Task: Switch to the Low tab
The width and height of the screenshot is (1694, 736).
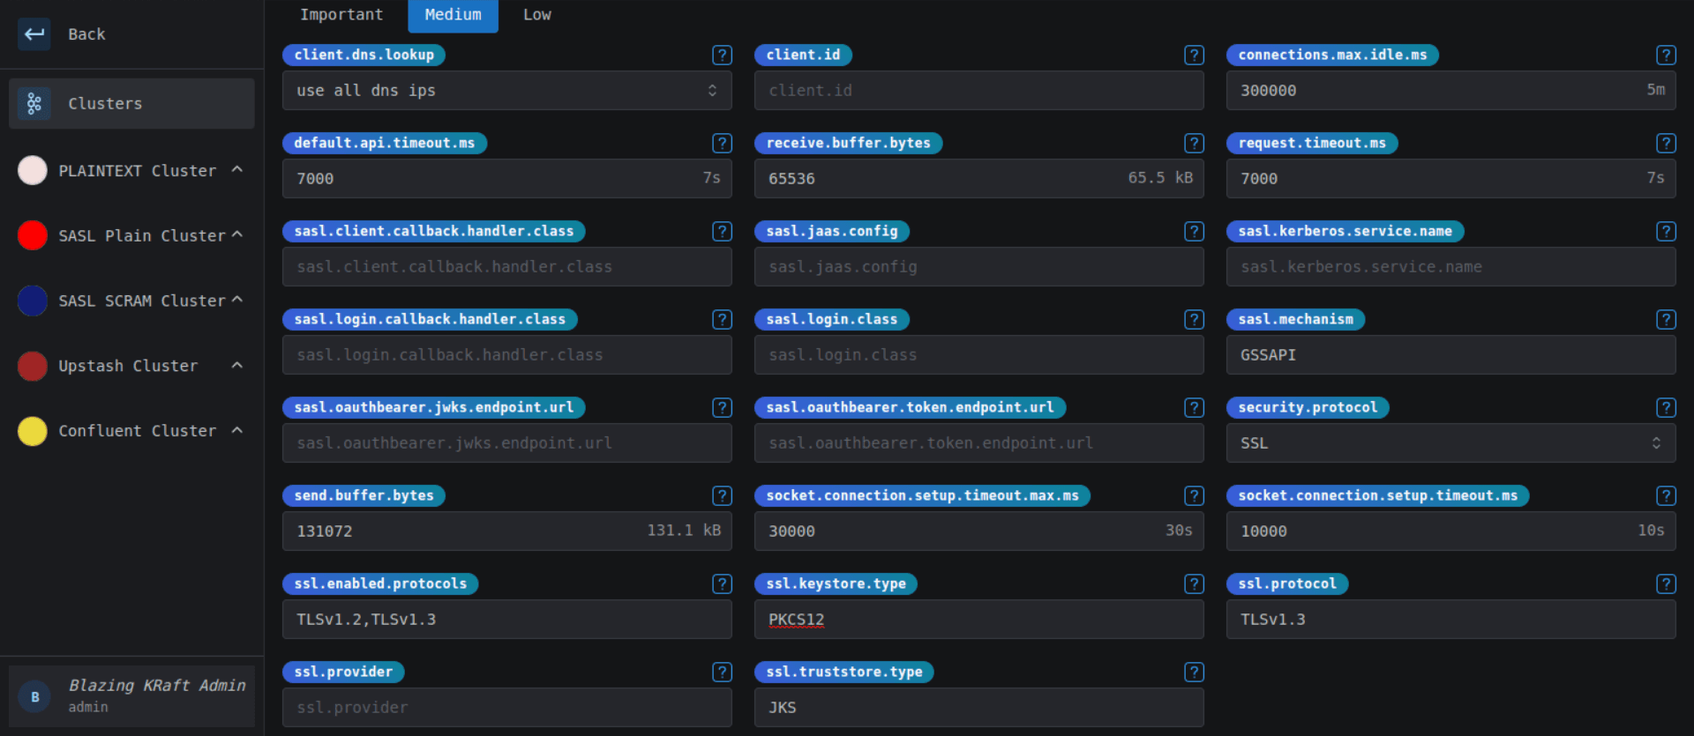Action: (x=536, y=15)
